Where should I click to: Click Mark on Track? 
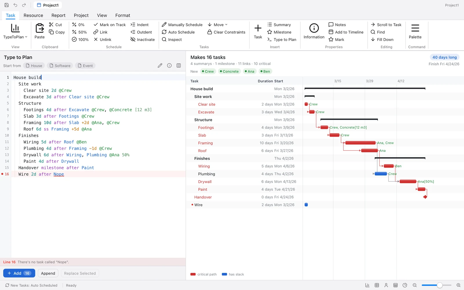[x=110, y=25]
